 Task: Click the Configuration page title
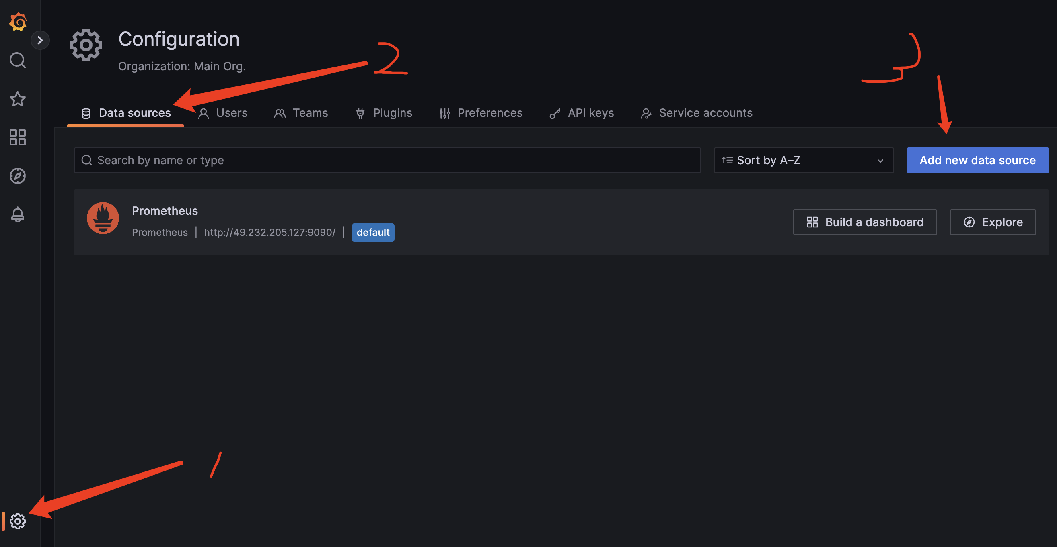(x=179, y=39)
